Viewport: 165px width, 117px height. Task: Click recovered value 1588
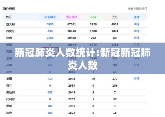coord(93,31)
